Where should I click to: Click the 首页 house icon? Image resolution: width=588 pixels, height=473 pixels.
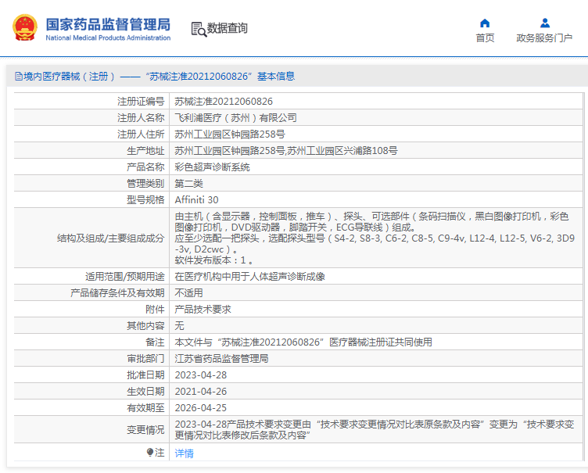[x=485, y=23]
